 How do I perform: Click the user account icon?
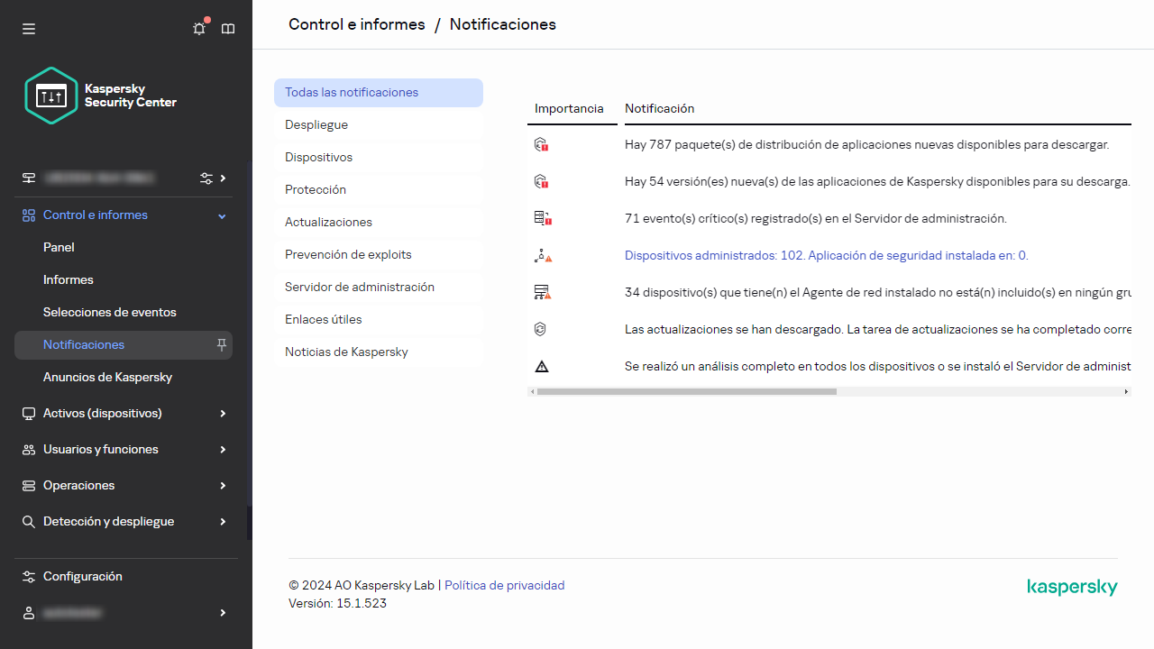point(29,613)
